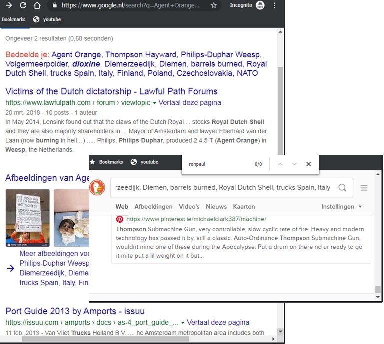Open the baby image thumbnail

pyautogui.click(x=72, y=218)
